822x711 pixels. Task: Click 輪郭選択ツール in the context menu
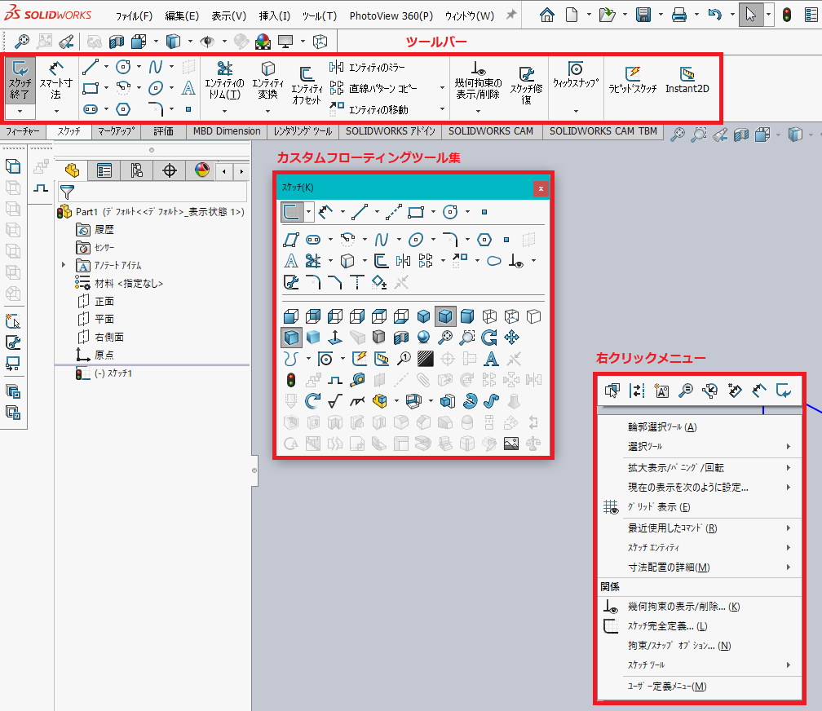(x=661, y=426)
